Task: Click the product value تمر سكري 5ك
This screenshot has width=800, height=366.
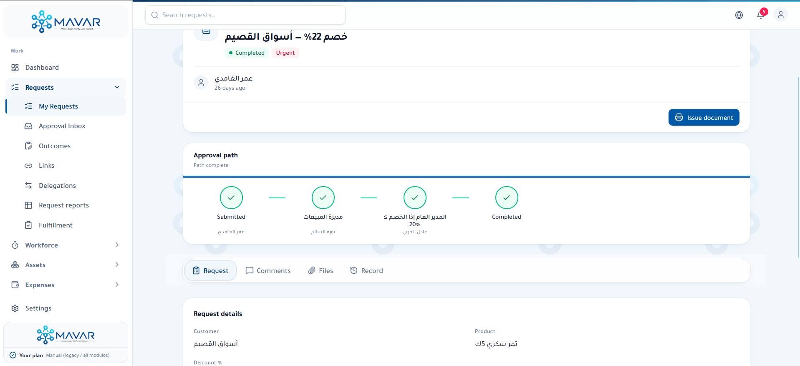Action: pyautogui.click(x=496, y=344)
